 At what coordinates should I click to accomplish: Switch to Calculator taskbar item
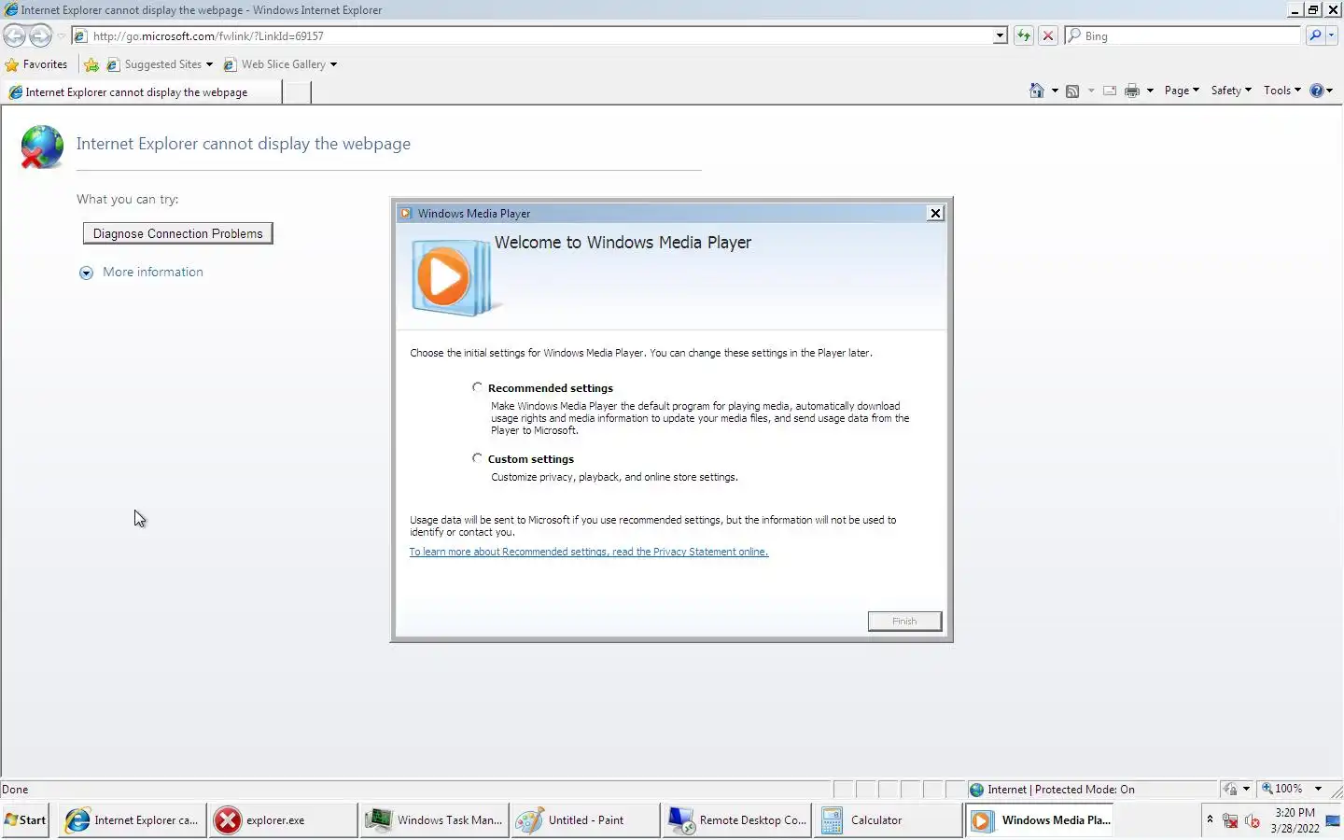click(888, 820)
